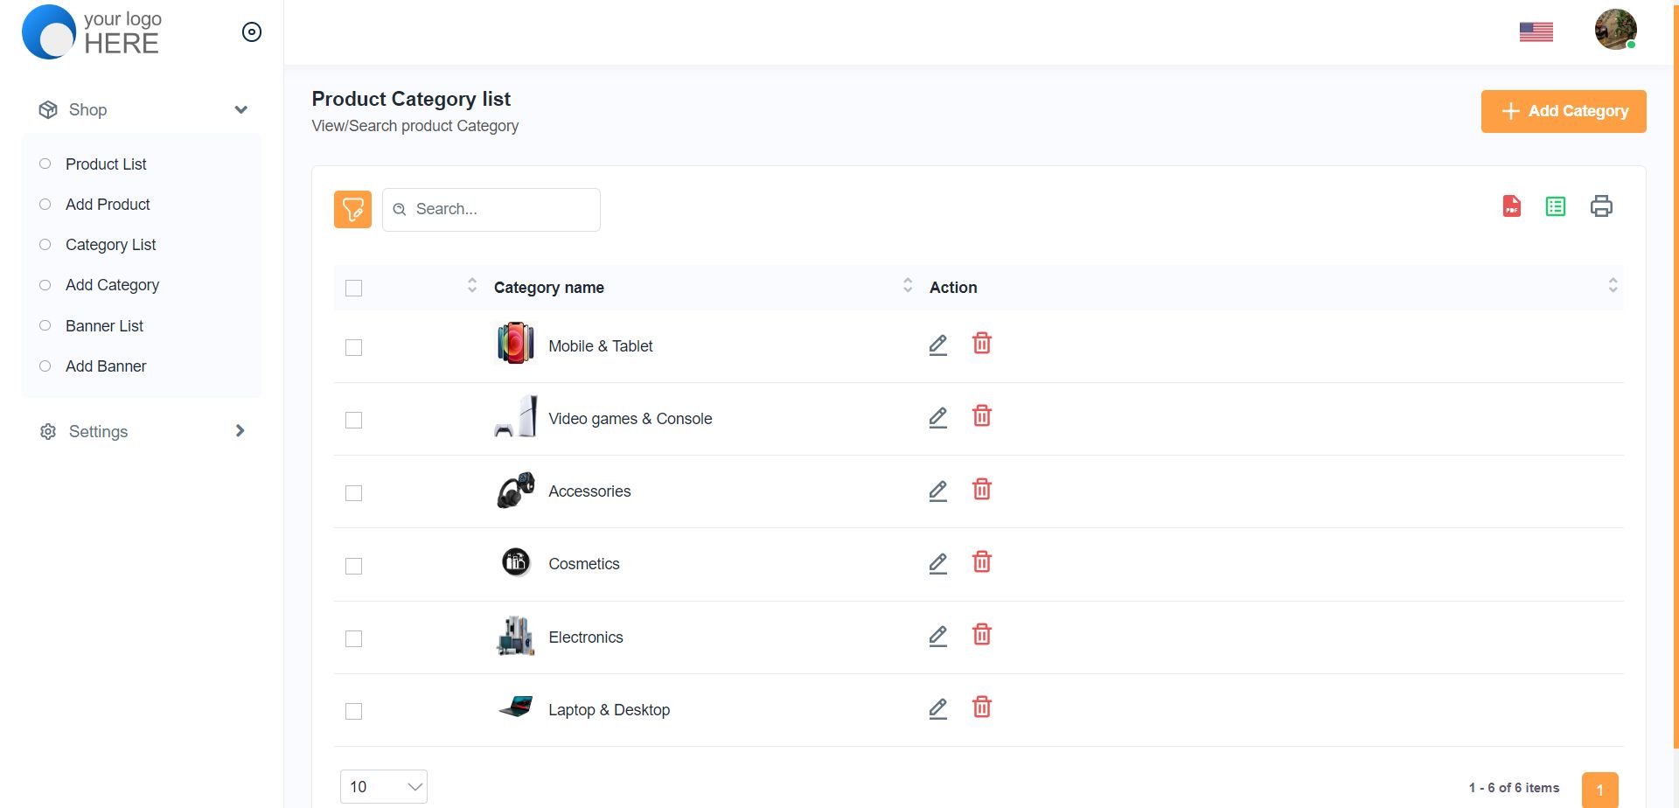Export the list as PDF

click(x=1511, y=206)
